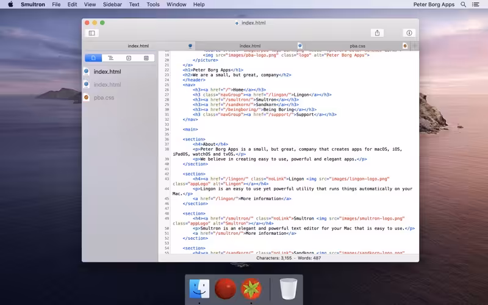
Task: Open the Info inspector button
Action: click(x=409, y=33)
